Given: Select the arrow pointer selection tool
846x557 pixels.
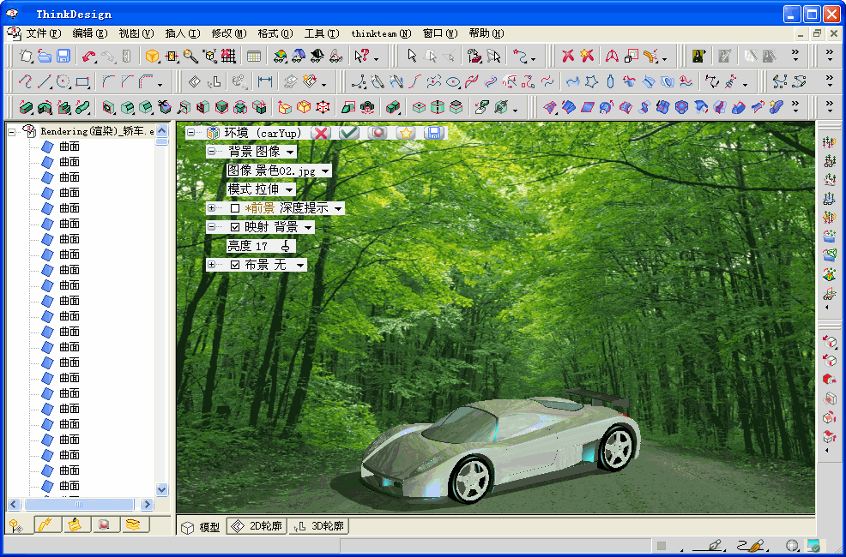Looking at the screenshot, I should coord(412,56).
